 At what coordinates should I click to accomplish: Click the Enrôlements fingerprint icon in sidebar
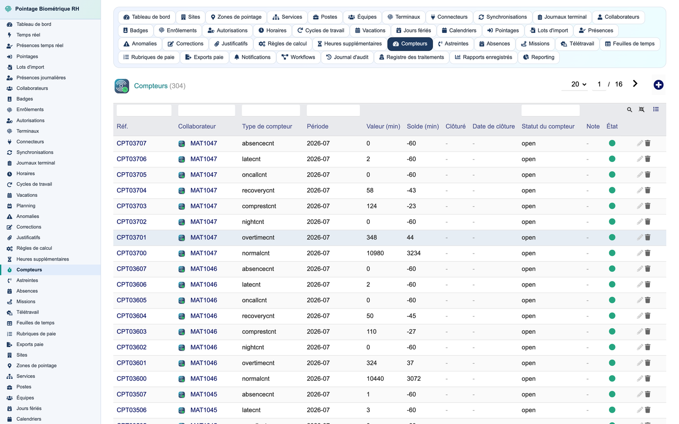(x=9, y=109)
